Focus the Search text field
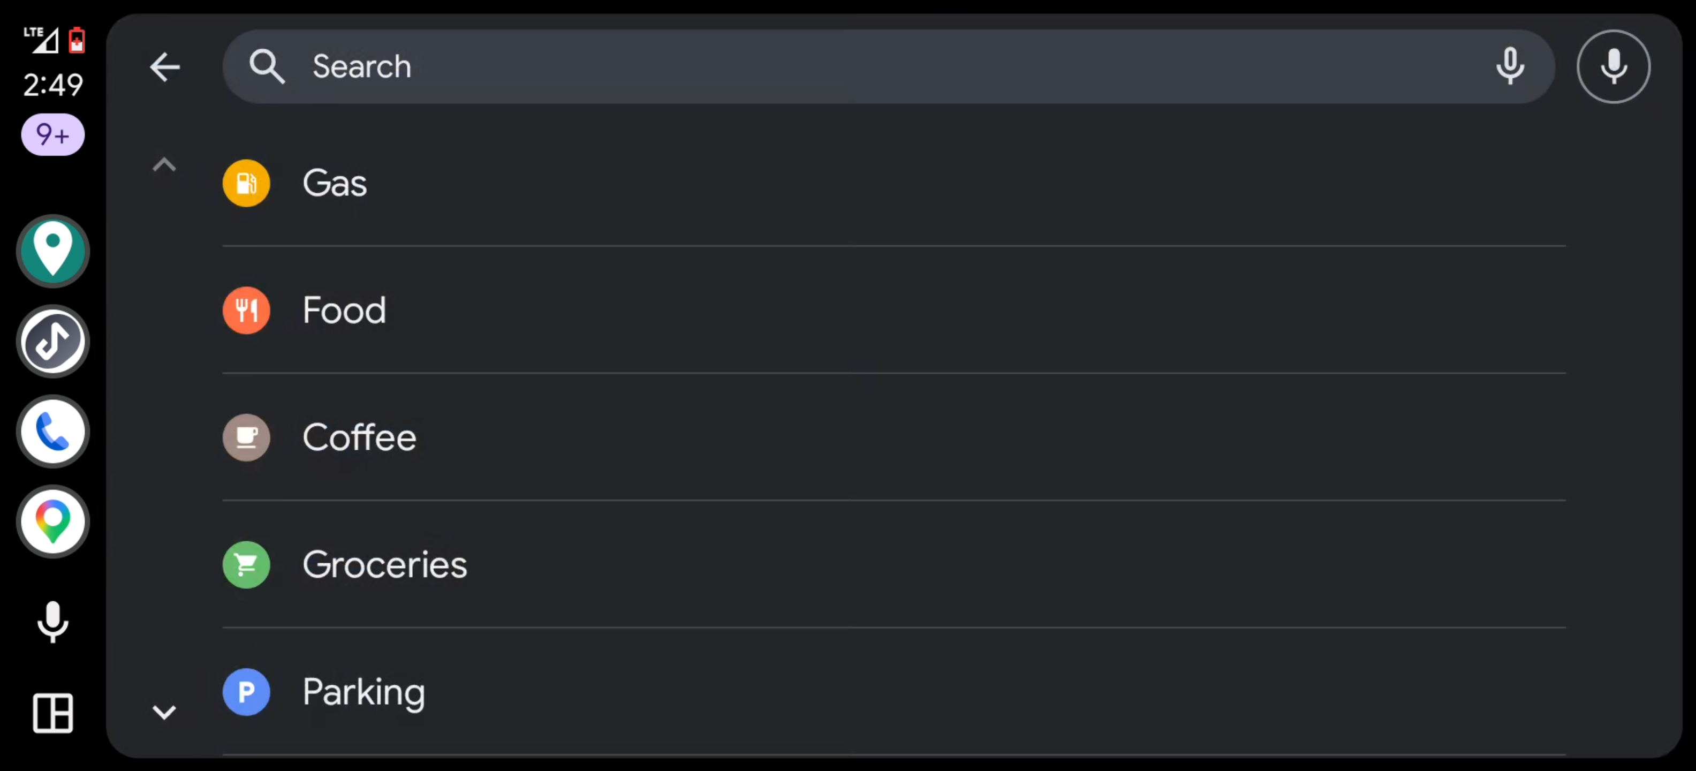Image resolution: width=1696 pixels, height=771 pixels. coord(889,66)
